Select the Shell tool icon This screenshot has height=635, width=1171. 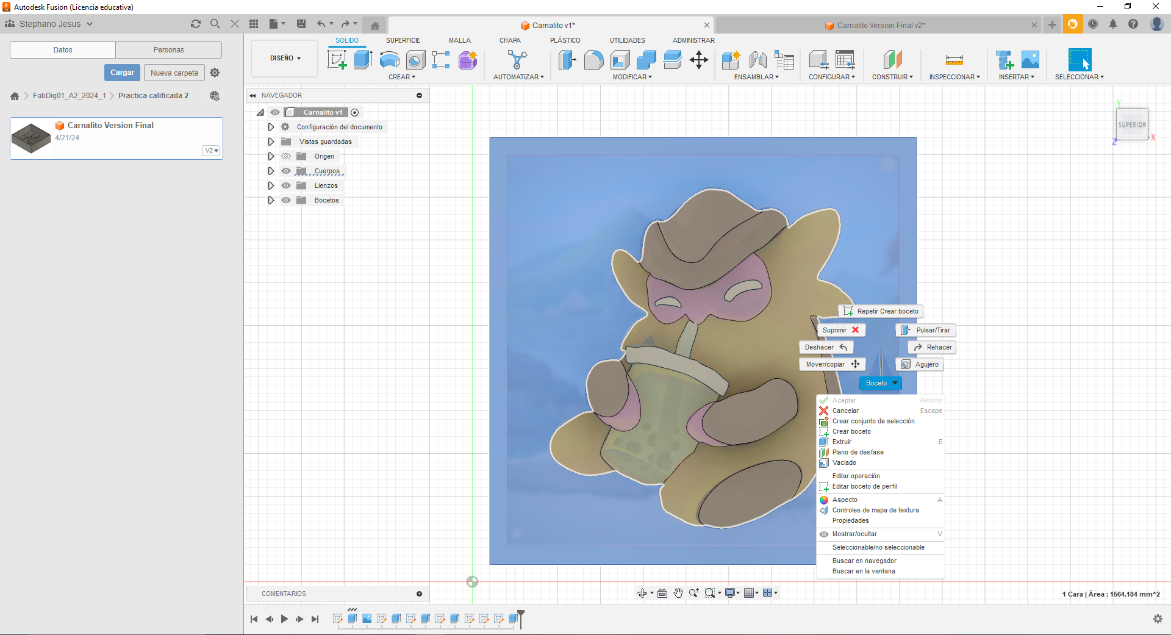(x=620, y=60)
